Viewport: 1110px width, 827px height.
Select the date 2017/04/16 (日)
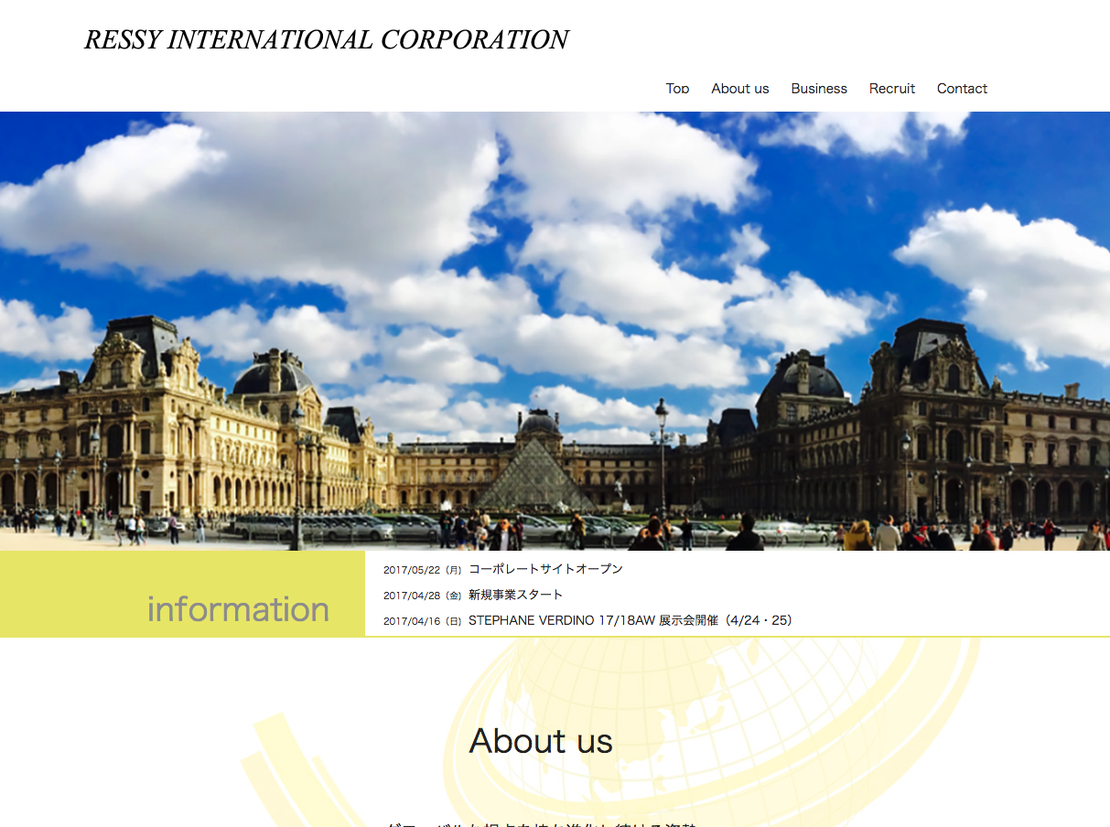pos(423,621)
